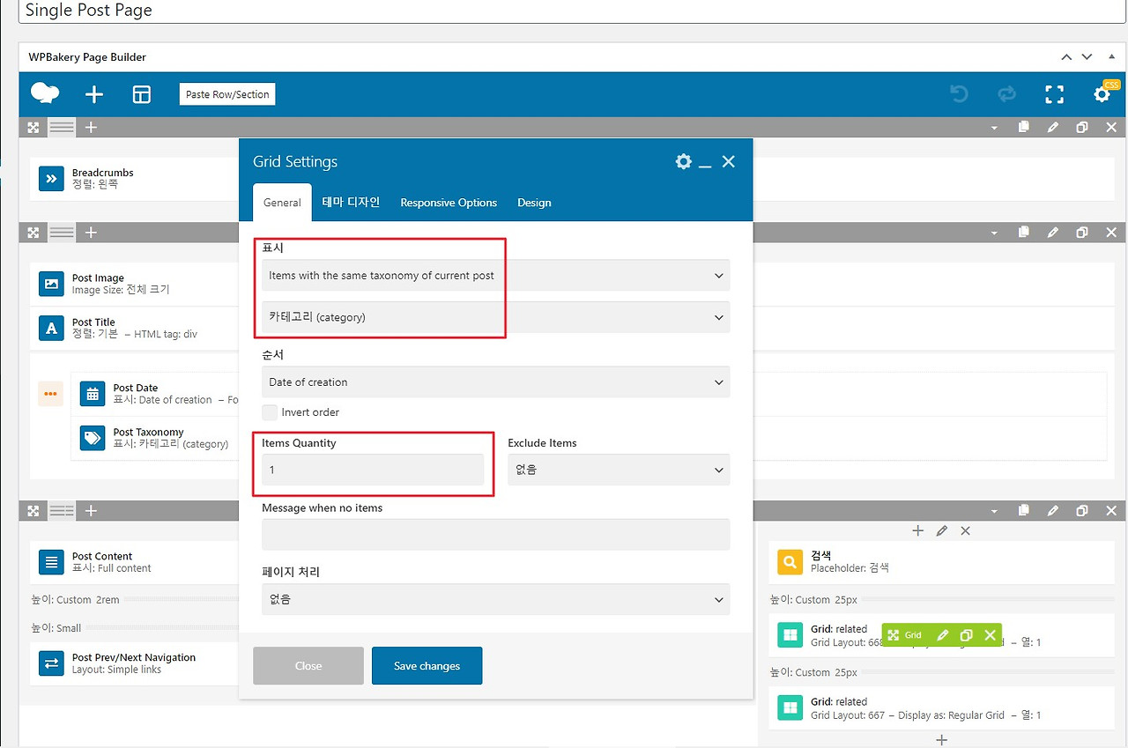Viewport: 1128px width, 748px height.
Task: Change column layout of the Post Image row
Action: click(x=62, y=233)
